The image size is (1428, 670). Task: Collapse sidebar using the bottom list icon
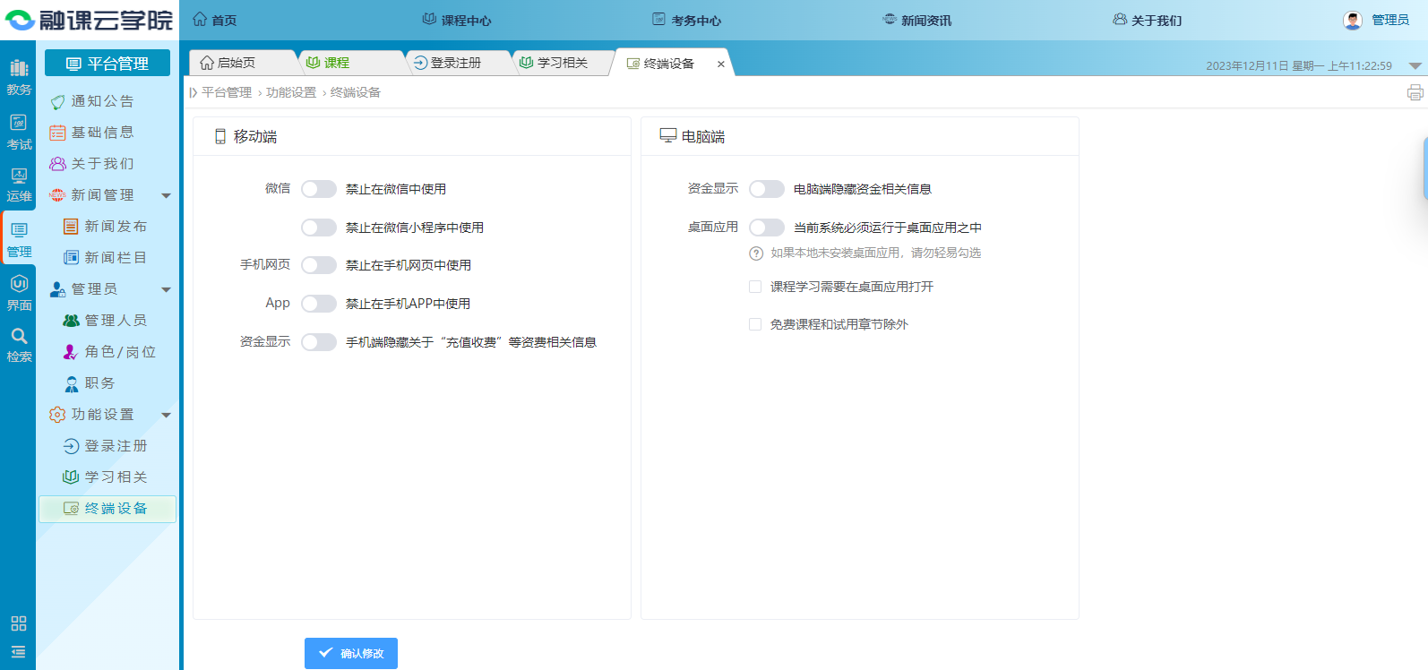click(19, 651)
